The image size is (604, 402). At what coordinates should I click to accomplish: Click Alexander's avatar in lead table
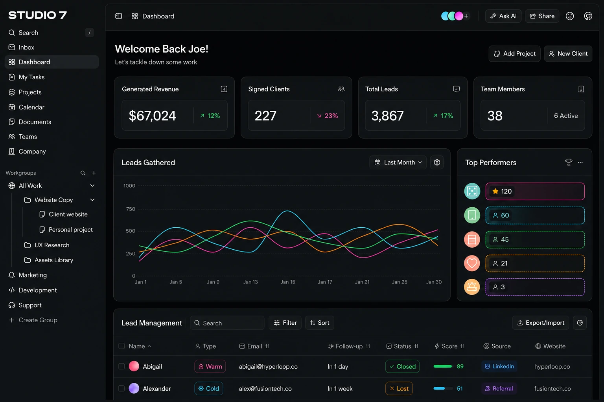pos(134,388)
